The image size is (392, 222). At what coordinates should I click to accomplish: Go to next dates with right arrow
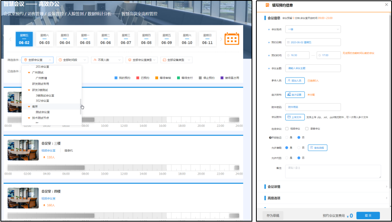point(221,39)
